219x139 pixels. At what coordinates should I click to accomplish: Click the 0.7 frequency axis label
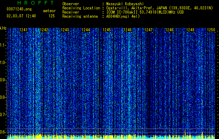pos(3,115)
